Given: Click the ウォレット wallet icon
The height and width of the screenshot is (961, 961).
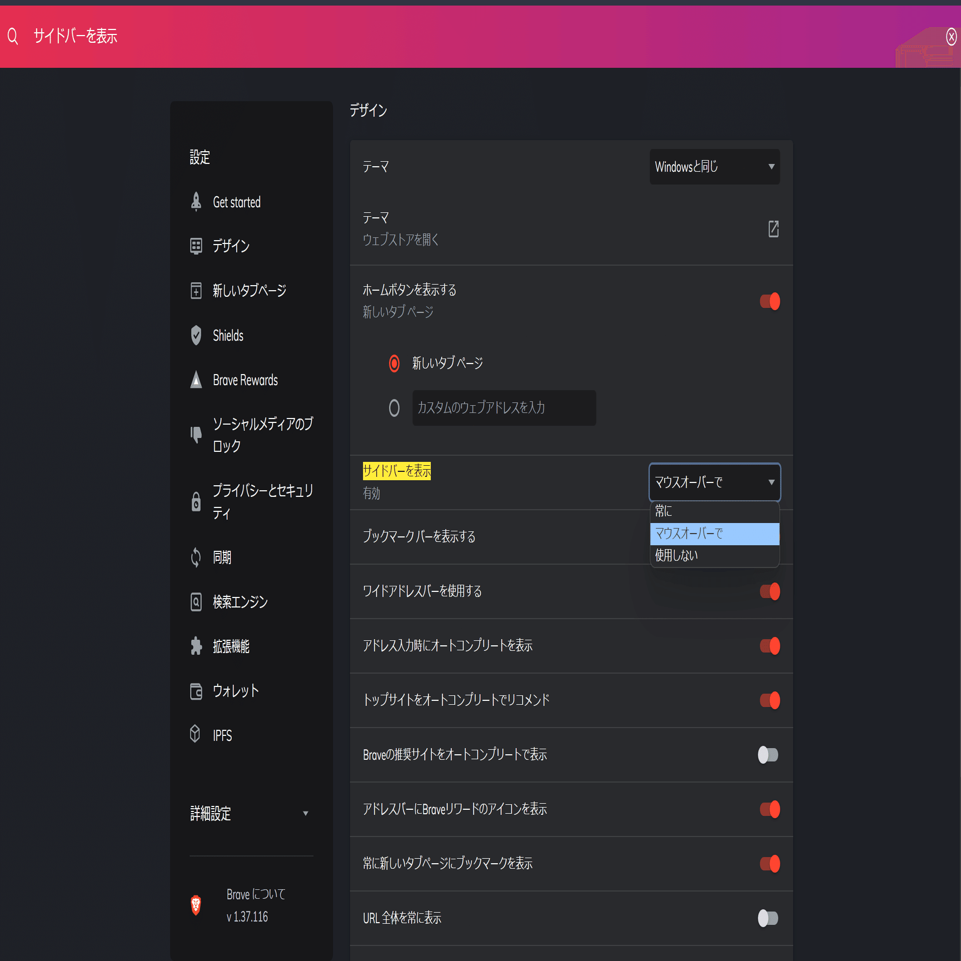Looking at the screenshot, I should click(x=196, y=691).
